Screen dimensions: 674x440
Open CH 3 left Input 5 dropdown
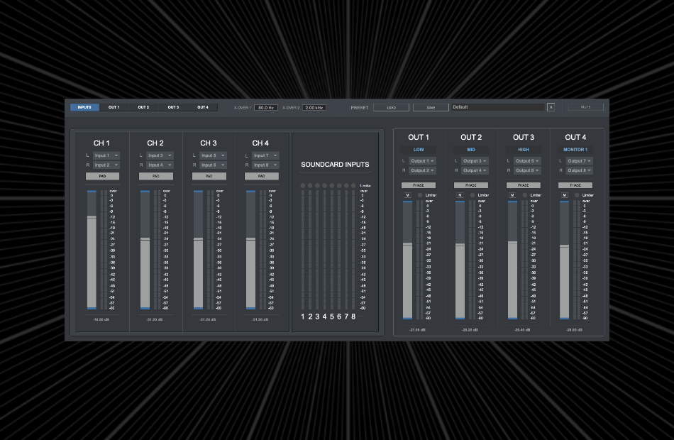pyautogui.click(x=214, y=155)
